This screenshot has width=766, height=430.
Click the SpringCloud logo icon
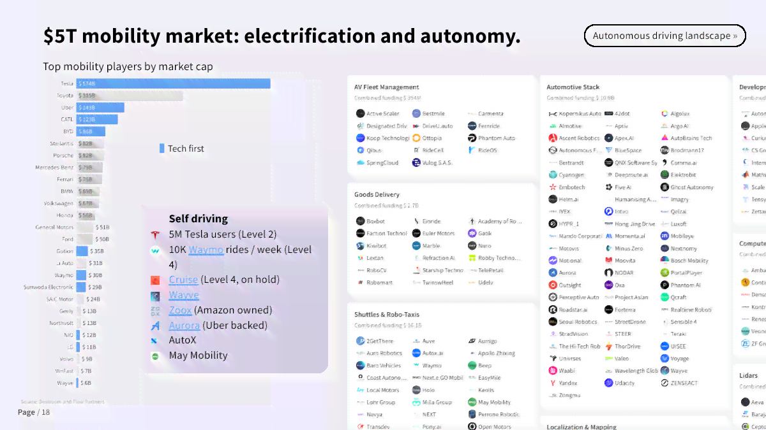pyautogui.click(x=360, y=162)
